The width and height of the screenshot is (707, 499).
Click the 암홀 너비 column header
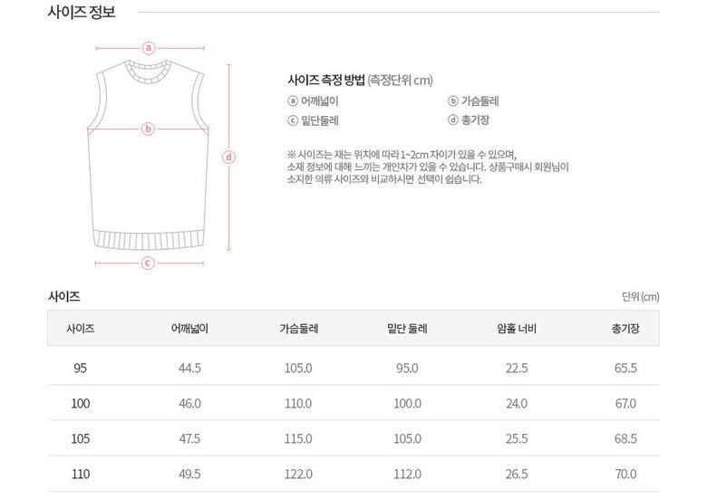pyautogui.click(x=517, y=329)
